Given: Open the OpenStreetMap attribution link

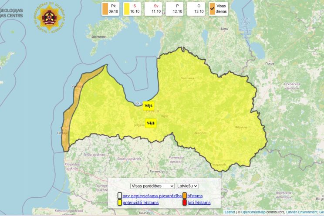Looking at the screenshot, I should point(253,212).
